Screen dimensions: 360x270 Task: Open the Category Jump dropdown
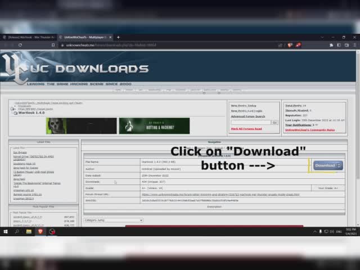[x=114, y=220]
